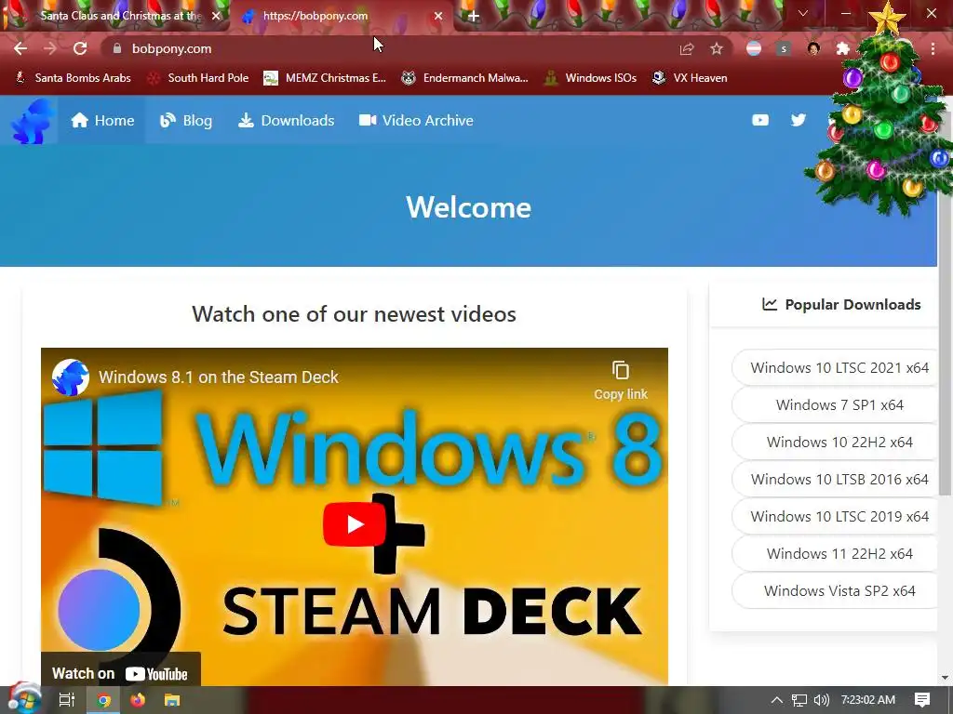953x714 pixels.
Task: Play the Windows 8.1 Steam Deck video
Action: (x=355, y=524)
